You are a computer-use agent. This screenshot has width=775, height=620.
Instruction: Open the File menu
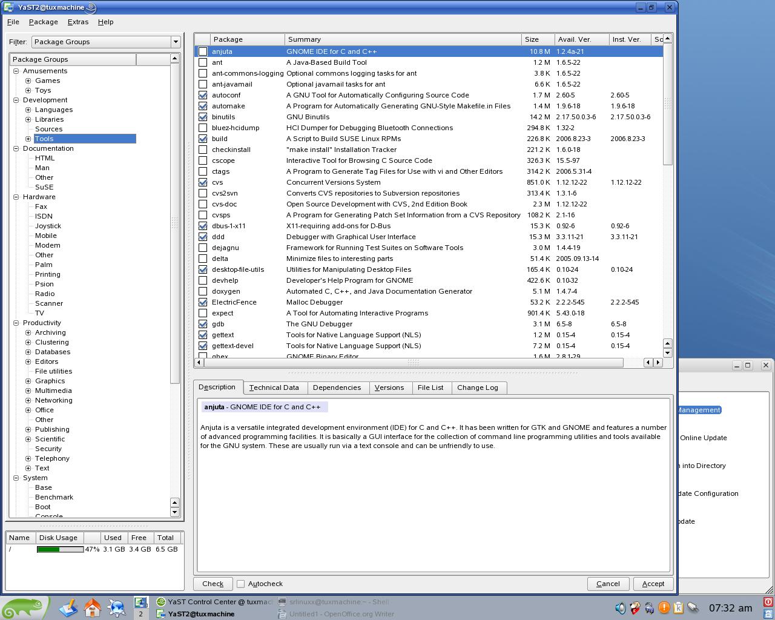[x=13, y=22]
